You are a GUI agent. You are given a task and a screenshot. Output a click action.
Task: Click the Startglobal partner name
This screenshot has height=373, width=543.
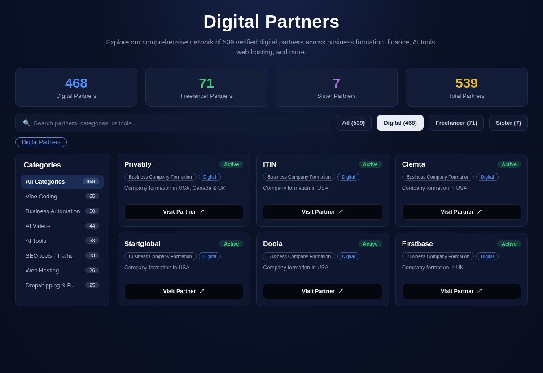click(142, 244)
